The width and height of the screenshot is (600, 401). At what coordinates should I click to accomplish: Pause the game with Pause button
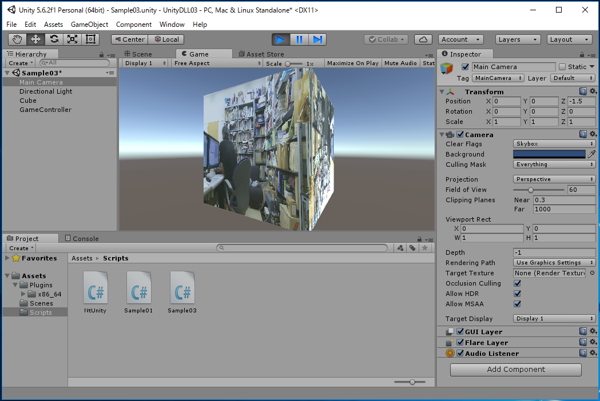pos(299,39)
